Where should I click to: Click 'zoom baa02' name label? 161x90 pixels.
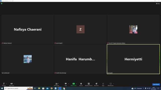tap(59, 43)
